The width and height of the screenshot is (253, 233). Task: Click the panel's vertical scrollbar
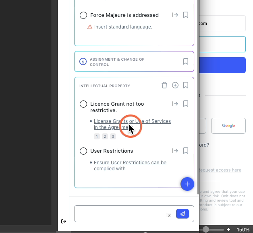point(198,97)
